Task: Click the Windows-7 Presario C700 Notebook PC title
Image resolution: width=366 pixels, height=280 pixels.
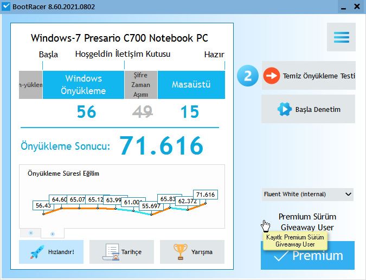Action: (119, 38)
